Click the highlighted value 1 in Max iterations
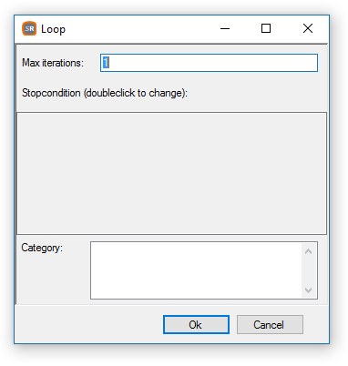 coord(106,63)
